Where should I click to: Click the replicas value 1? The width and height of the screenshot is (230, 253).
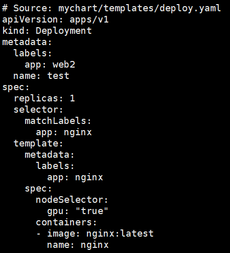(73, 98)
